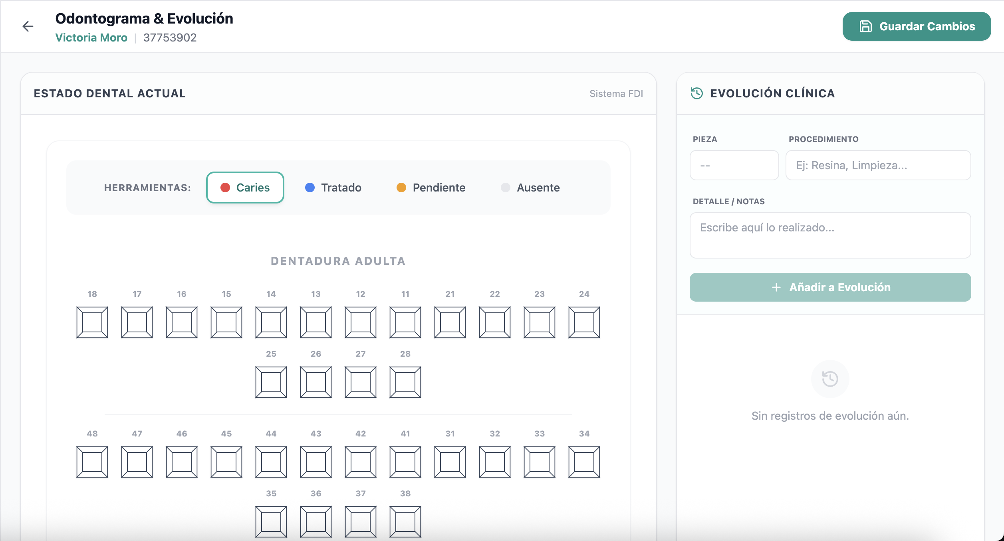
Task: Select tooth 36 in the odontogram
Action: pos(316,522)
